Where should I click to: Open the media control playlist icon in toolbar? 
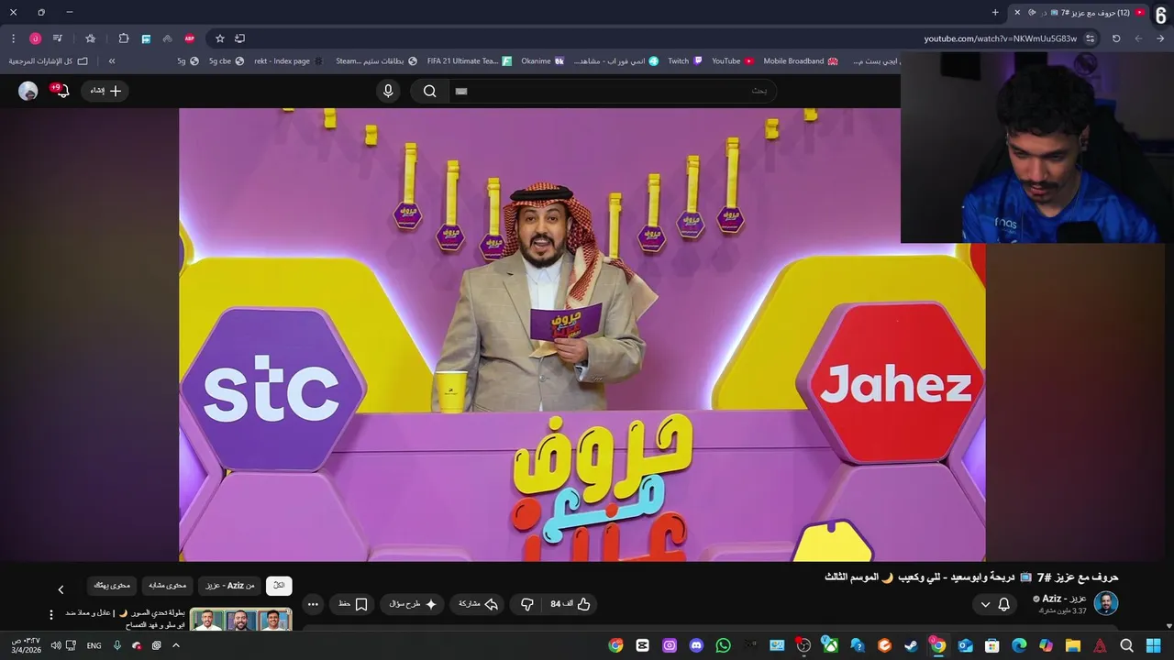[x=58, y=38]
